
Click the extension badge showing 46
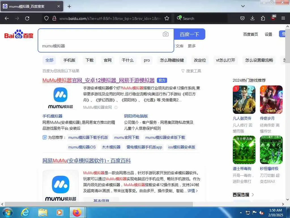tap(273, 18)
